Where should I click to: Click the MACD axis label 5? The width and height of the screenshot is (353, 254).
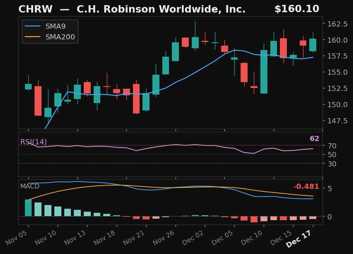(x=330, y=188)
